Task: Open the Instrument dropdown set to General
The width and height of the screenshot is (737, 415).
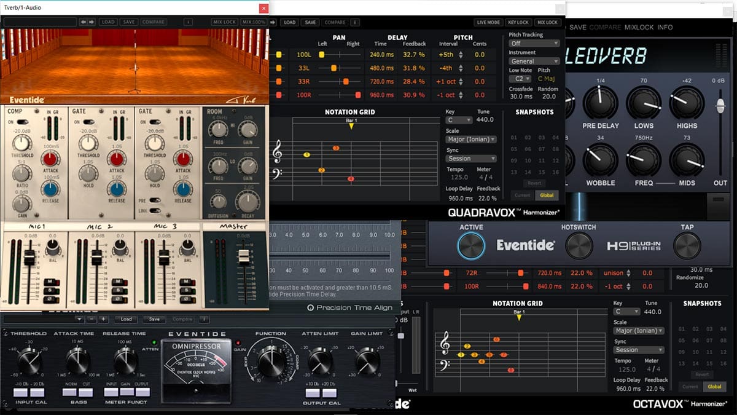Action: (x=534, y=61)
